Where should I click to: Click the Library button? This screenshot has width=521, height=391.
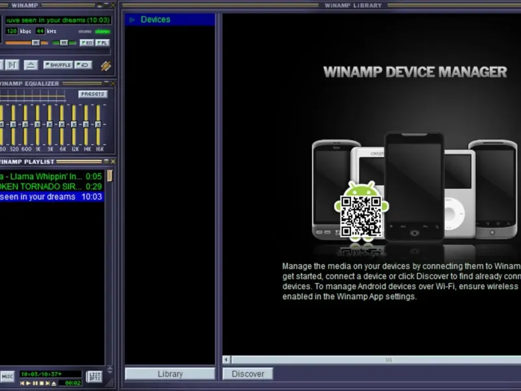[x=170, y=373]
